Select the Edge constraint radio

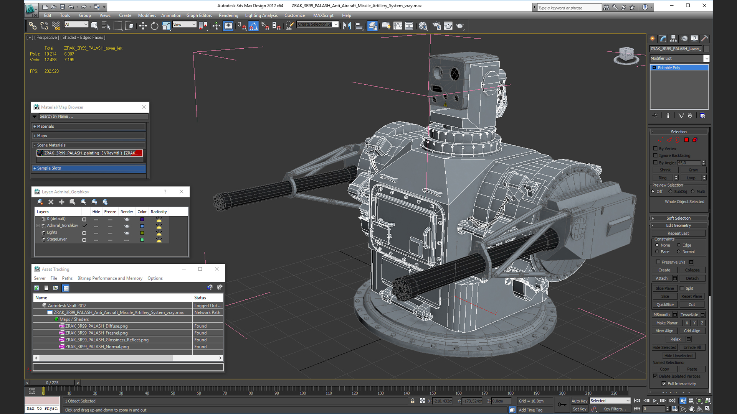coord(679,245)
